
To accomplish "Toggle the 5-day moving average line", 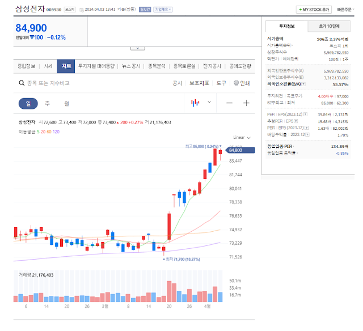I will (38, 132).
